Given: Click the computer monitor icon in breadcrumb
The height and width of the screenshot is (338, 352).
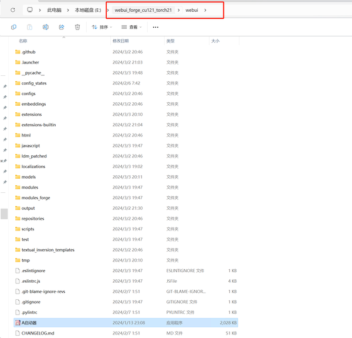Looking at the screenshot, I should (x=30, y=10).
